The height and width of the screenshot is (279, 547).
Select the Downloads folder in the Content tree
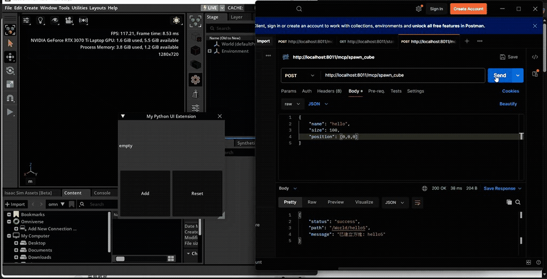pos(40,257)
